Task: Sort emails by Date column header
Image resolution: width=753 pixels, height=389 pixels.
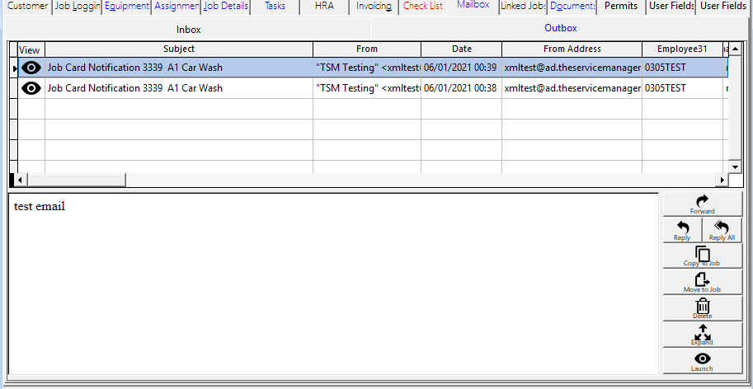Action: pos(462,49)
